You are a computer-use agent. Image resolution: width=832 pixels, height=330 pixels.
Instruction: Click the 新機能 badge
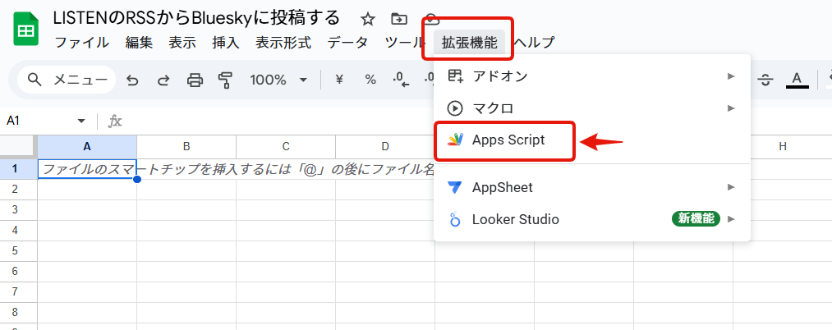click(x=696, y=218)
